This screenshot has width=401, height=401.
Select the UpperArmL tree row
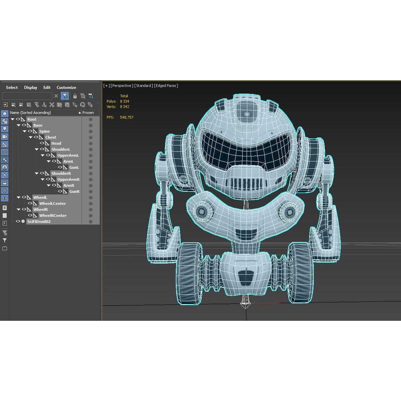click(x=68, y=155)
